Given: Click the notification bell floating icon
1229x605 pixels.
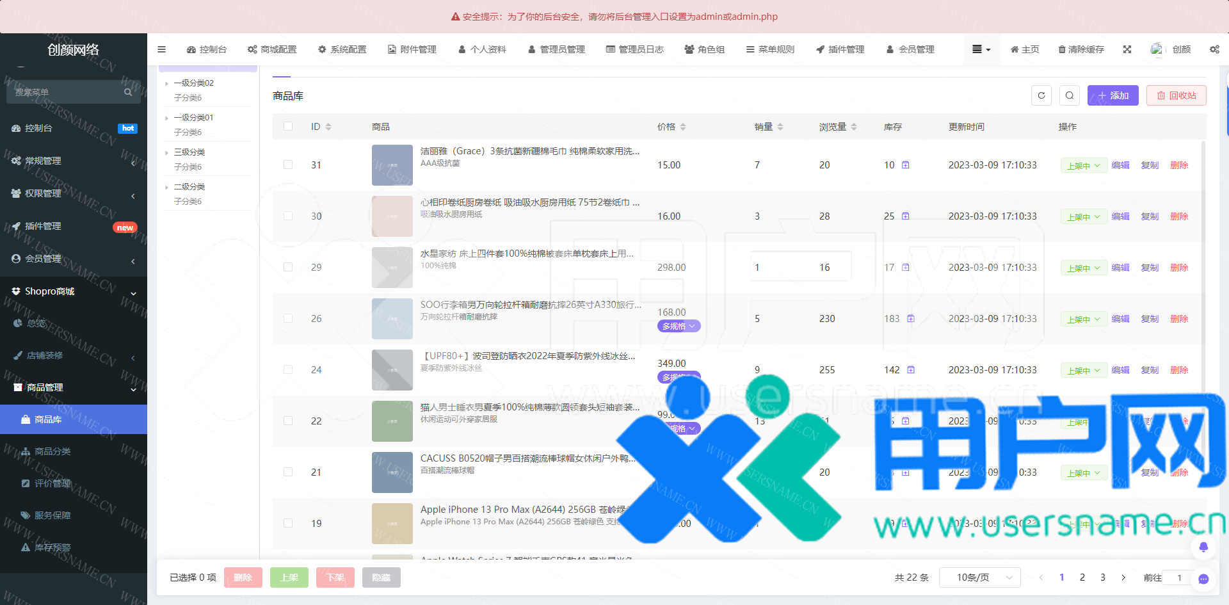Looking at the screenshot, I should coord(1203,547).
